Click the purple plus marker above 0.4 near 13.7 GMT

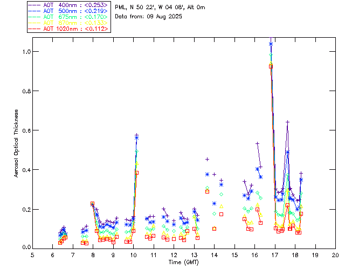(x=207, y=159)
